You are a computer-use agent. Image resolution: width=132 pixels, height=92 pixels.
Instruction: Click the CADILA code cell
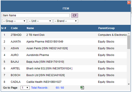pos(16,82)
